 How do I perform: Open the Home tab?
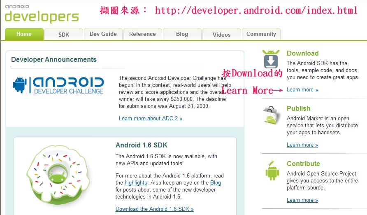(x=24, y=34)
